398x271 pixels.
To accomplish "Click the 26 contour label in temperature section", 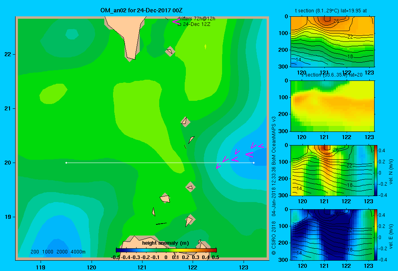I will pyautogui.click(x=336, y=21).
